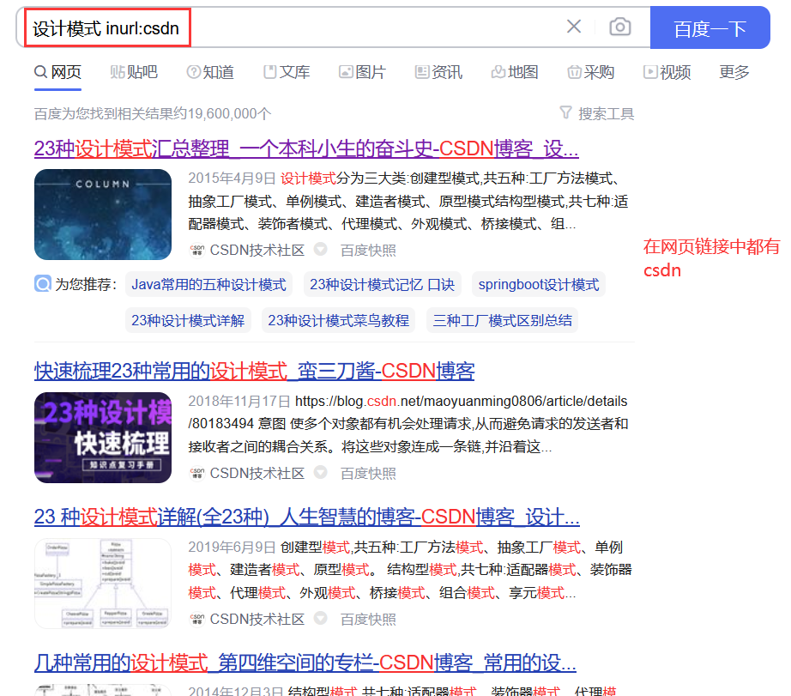Click the COLUMN thumbnail of the first result

103,215
